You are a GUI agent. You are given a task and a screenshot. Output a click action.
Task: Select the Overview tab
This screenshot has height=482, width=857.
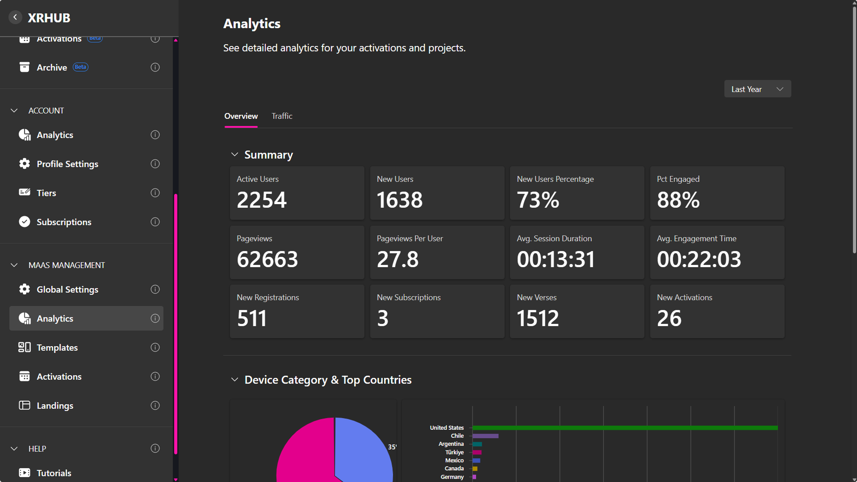point(241,116)
